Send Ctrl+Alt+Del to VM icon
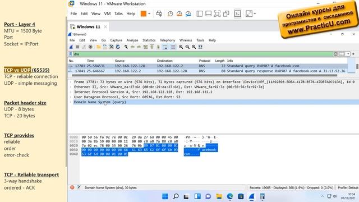Viewport: 359px width, 202px height. pyautogui.click(x=159, y=13)
